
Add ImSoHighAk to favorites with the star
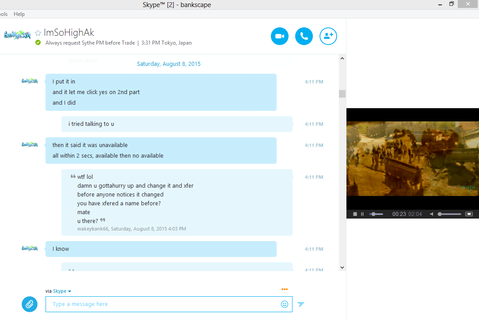(x=38, y=33)
